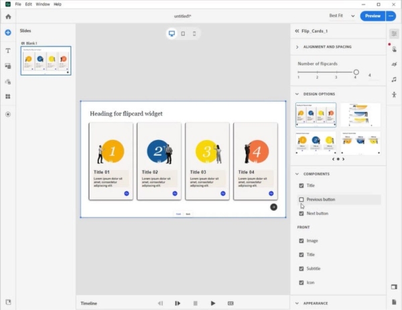The height and width of the screenshot is (310, 402).
Task: Open the Edit menu
Action: tap(29, 4)
